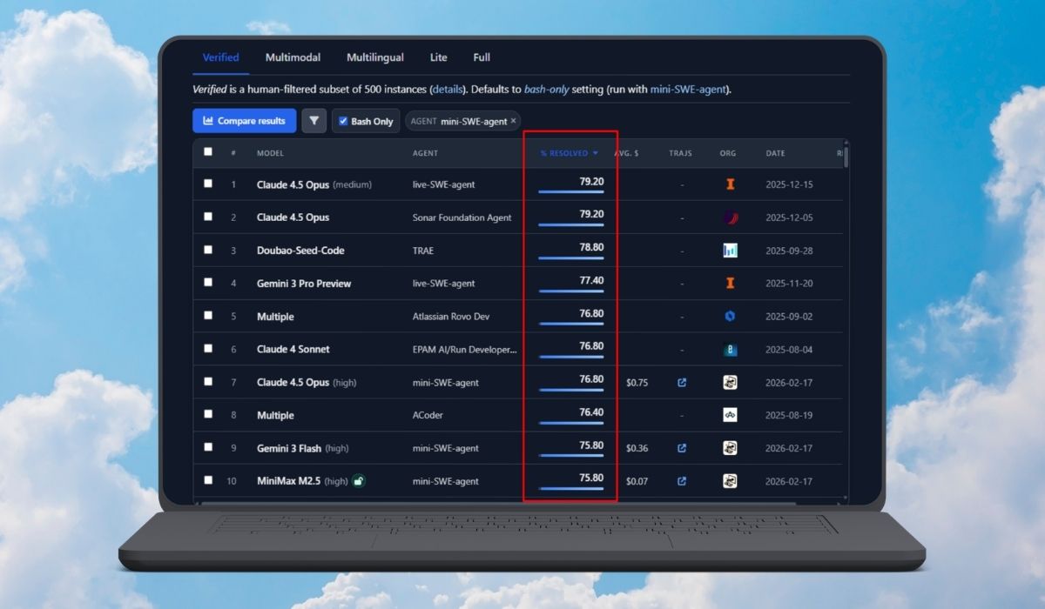Click the org logo in Gemini 3 Pro Preview row
This screenshot has height=609, width=1045.
pos(730,283)
